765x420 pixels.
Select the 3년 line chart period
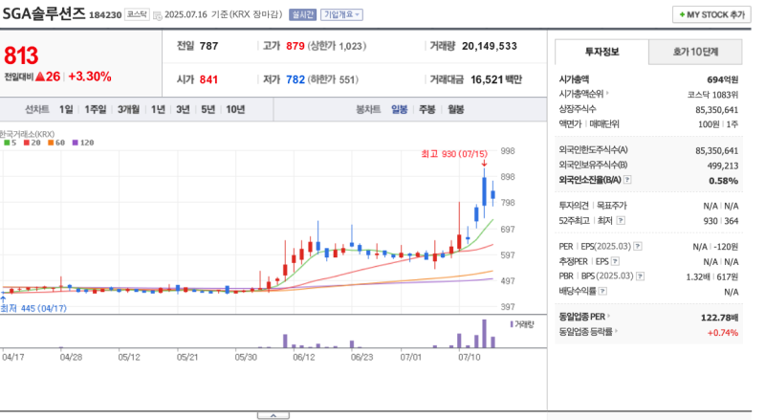coord(183,109)
